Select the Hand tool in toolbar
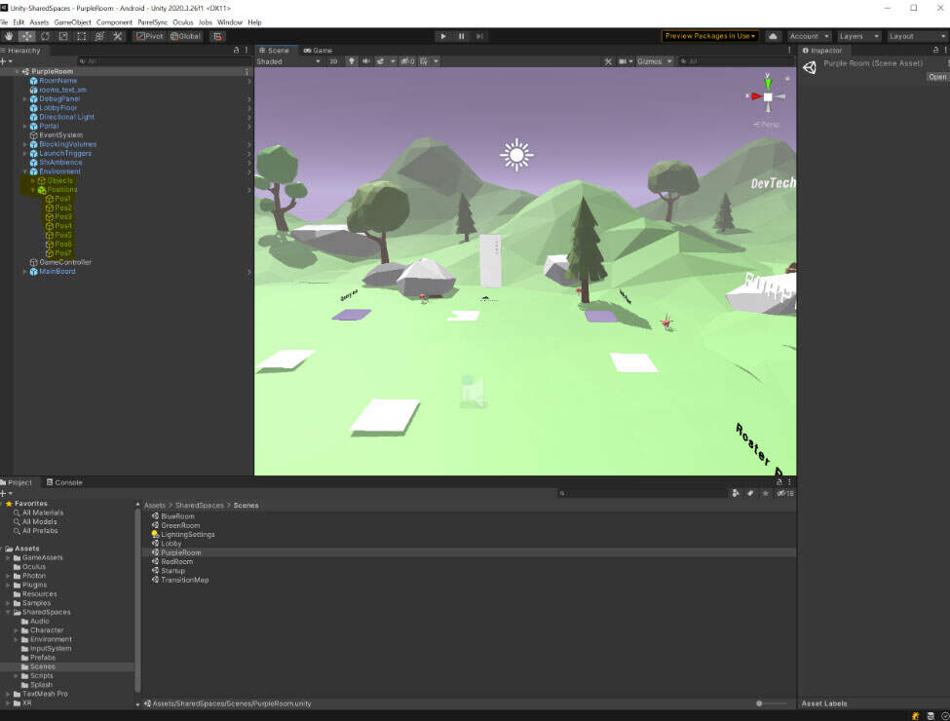The image size is (950, 721). point(9,36)
